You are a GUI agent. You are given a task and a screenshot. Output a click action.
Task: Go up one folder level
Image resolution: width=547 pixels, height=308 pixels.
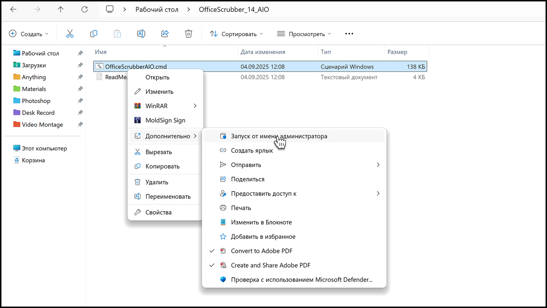pyautogui.click(x=61, y=9)
